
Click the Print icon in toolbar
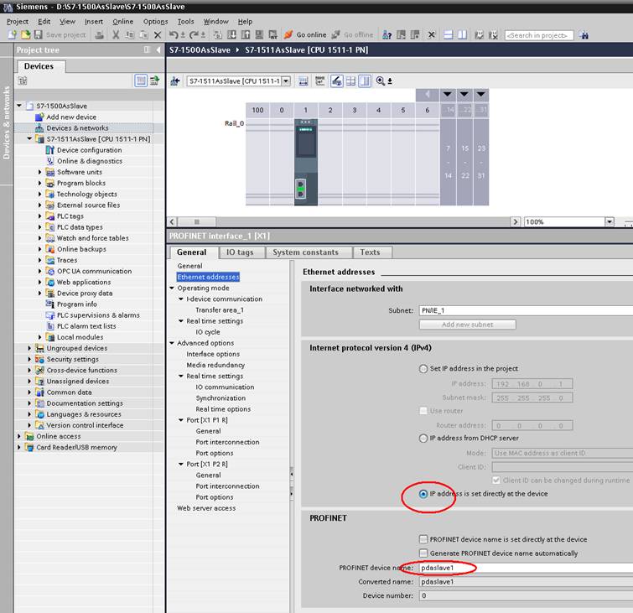pos(99,35)
